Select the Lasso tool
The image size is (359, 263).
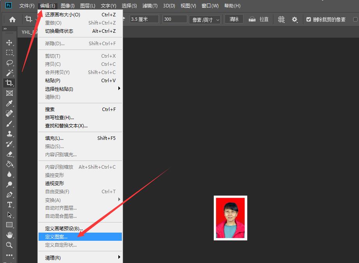pyautogui.click(x=9, y=63)
